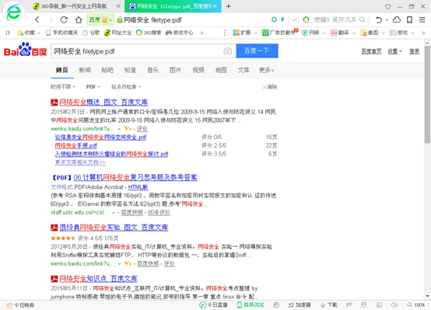Open the 网络安全手册.pdf link
Viewport: 431px width, 310px height.
click(76, 145)
